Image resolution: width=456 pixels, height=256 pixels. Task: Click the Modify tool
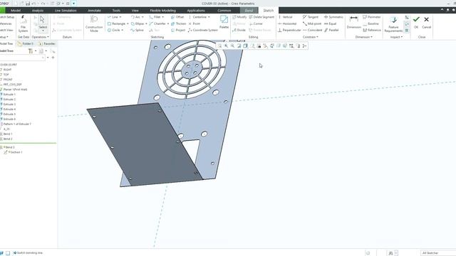239,17
